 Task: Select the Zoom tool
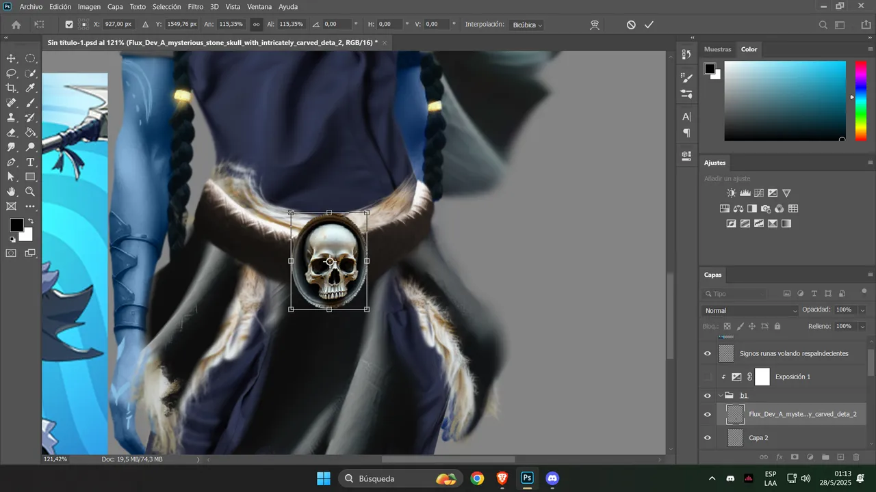(30, 192)
